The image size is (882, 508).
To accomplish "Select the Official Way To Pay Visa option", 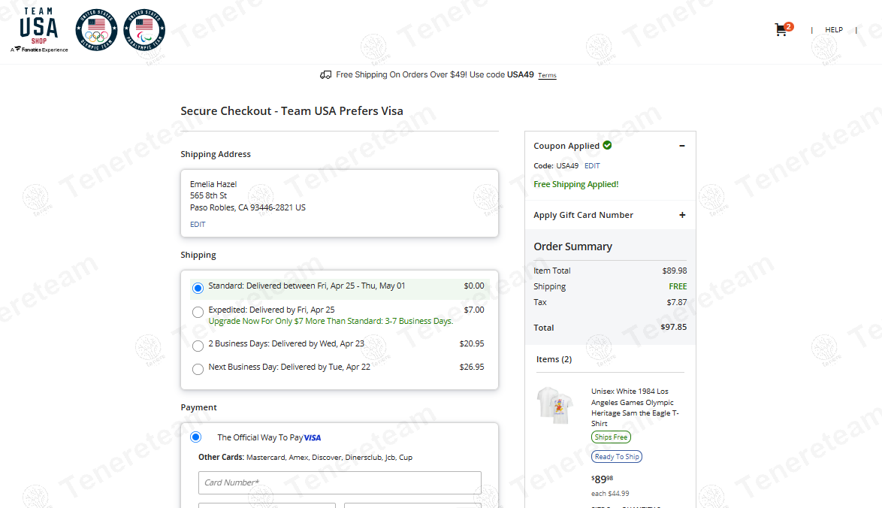I will (196, 437).
